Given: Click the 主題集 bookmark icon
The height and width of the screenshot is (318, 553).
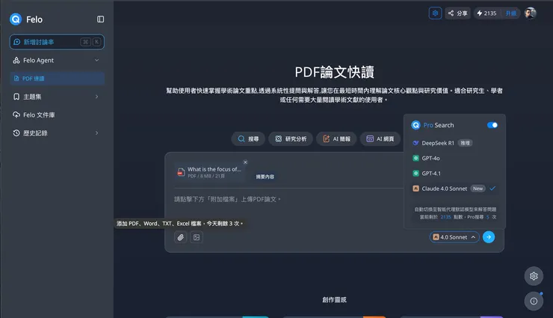Looking at the screenshot, I should pyautogui.click(x=16, y=97).
